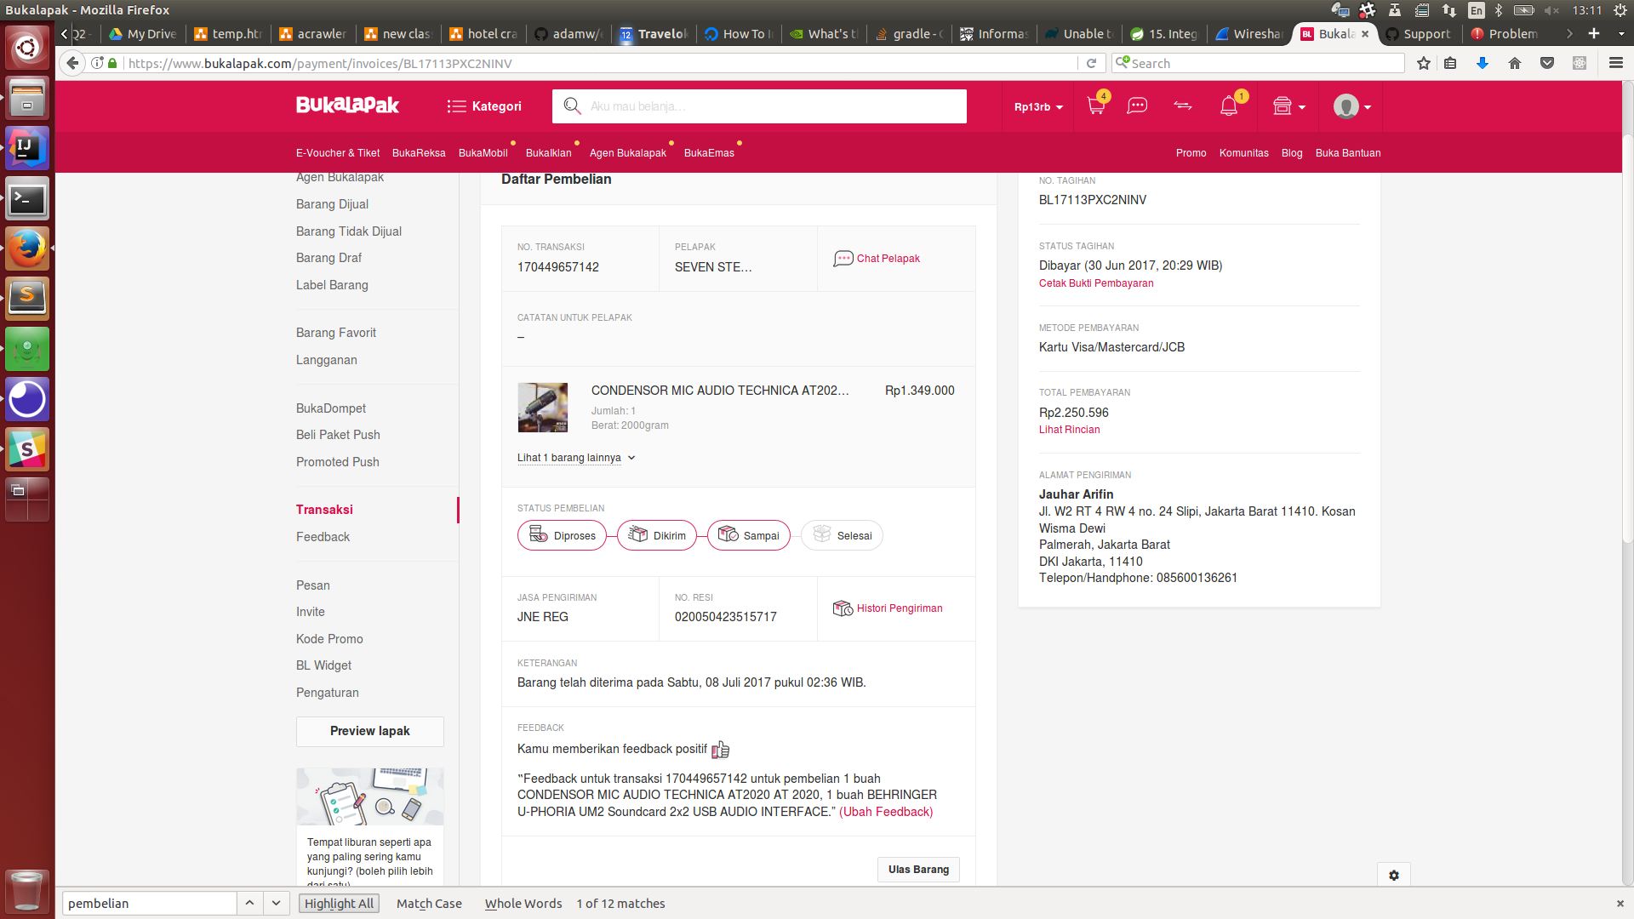Open the Firefox hamburger menu

click(x=1615, y=63)
